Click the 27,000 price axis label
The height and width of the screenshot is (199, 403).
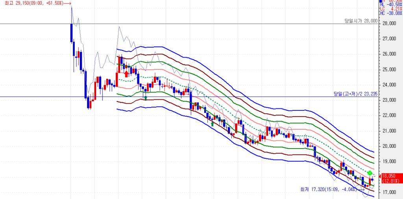(x=388, y=39)
